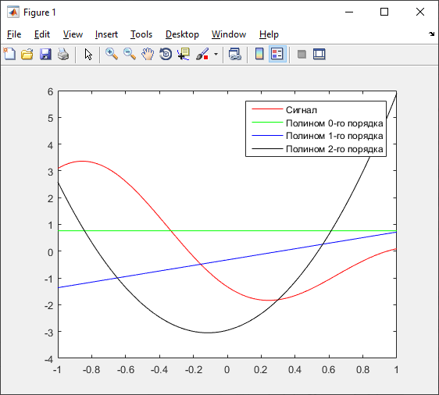This screenshot has width=439, height=395.
Task: Toggle the Edit Plot arrow tool
Action: (x=88, y=54)
